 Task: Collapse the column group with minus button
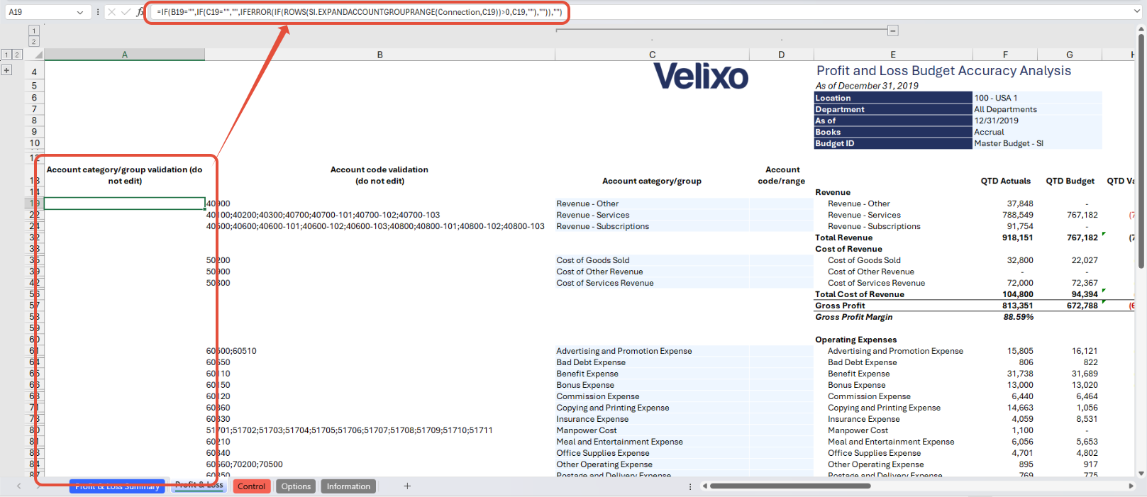click(893, 30)
